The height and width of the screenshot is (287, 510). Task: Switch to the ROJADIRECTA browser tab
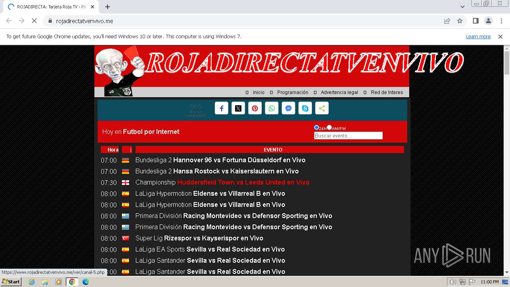click(x=51, y=7)
